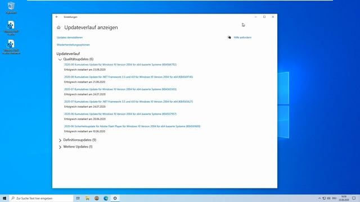Open Task View from taskbar
This screenshot has width=360, height=202.
click(x=78, y=198)
